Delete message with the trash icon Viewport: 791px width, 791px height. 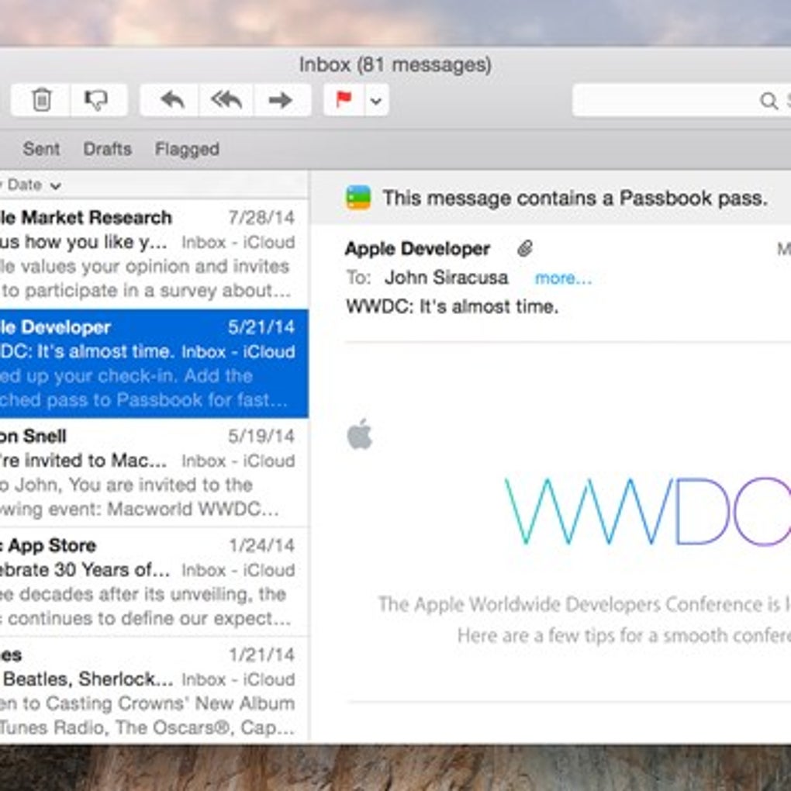click(41, 100)
